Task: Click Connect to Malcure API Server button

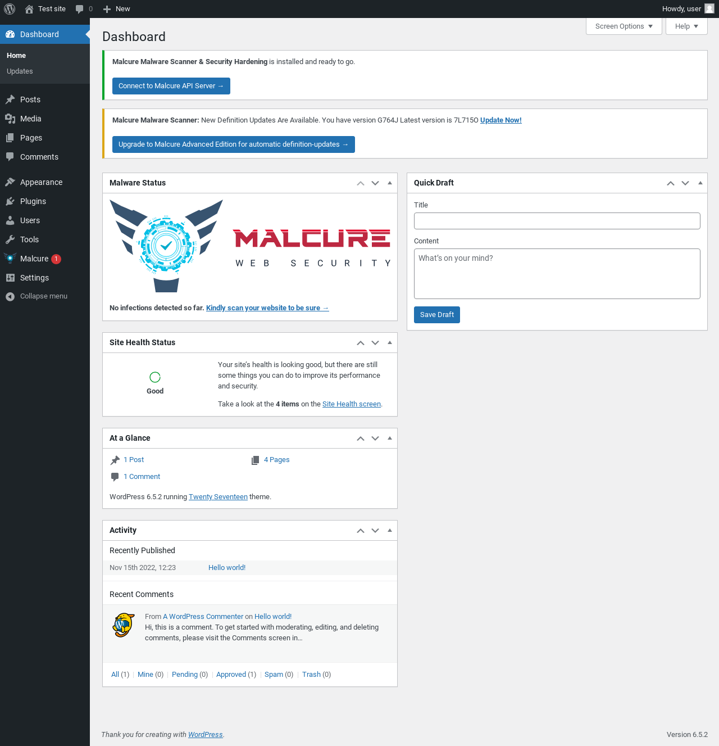Action: (x=171, y=86)
